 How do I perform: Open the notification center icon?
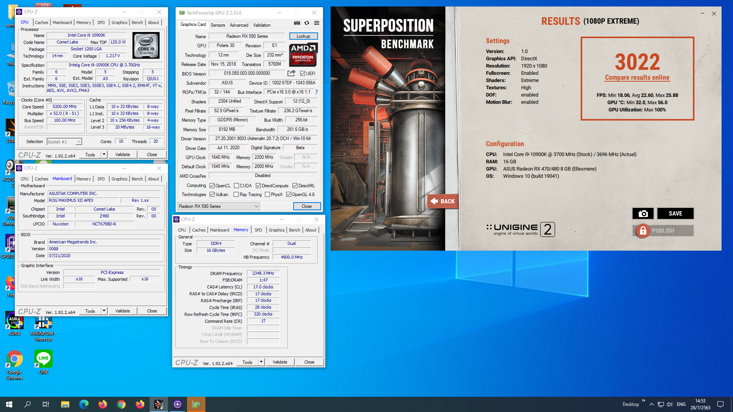(720, 404)
